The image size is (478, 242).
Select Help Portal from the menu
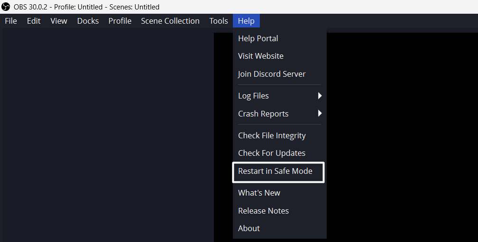[x=258, y=38]
